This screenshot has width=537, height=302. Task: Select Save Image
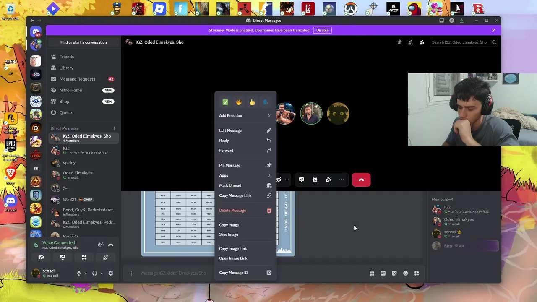coord(245,234)
